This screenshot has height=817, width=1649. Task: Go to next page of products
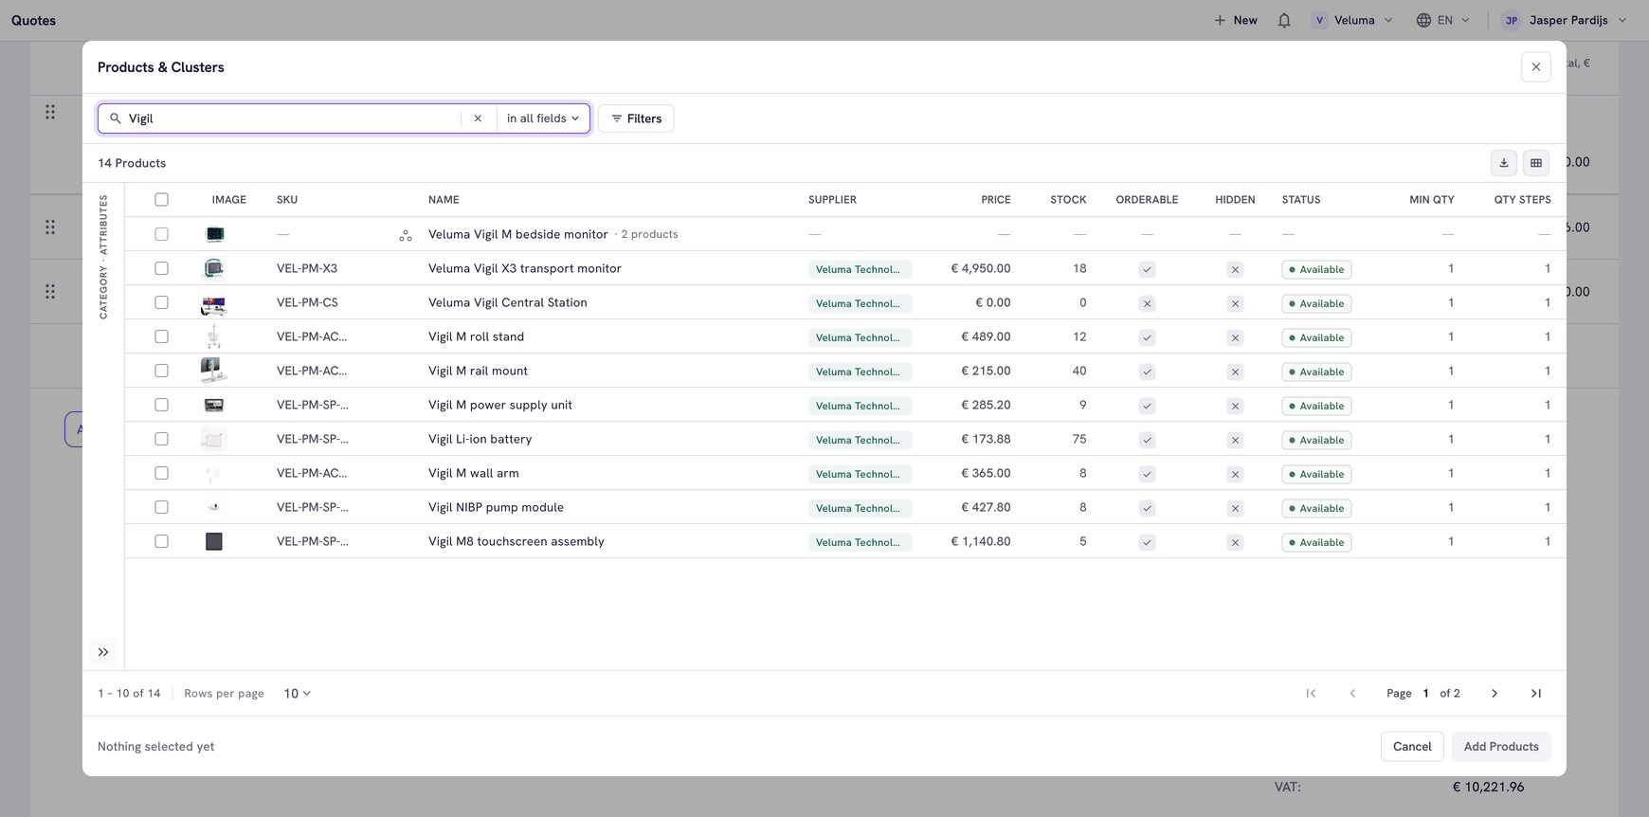click(1495, 694)
